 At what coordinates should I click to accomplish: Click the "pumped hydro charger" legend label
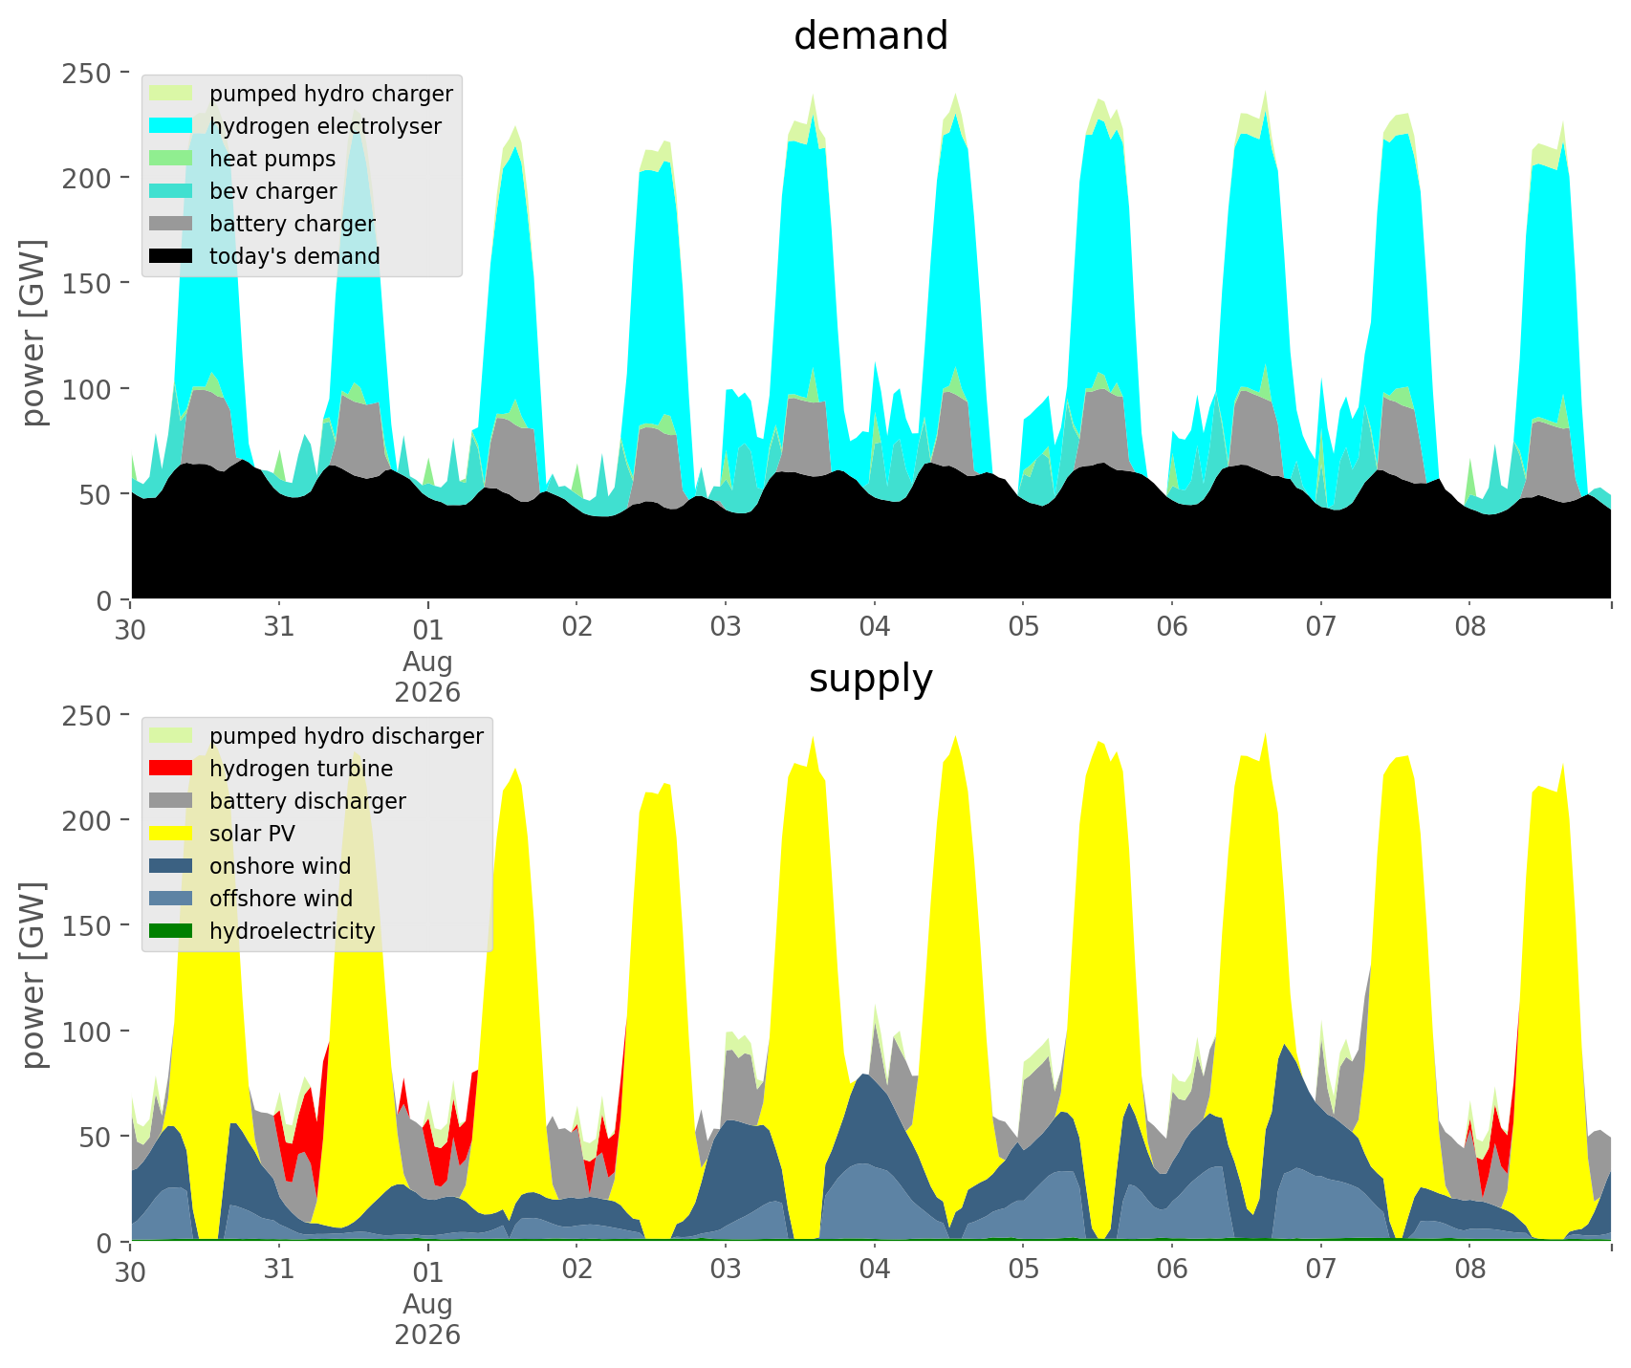coord(331,95)
